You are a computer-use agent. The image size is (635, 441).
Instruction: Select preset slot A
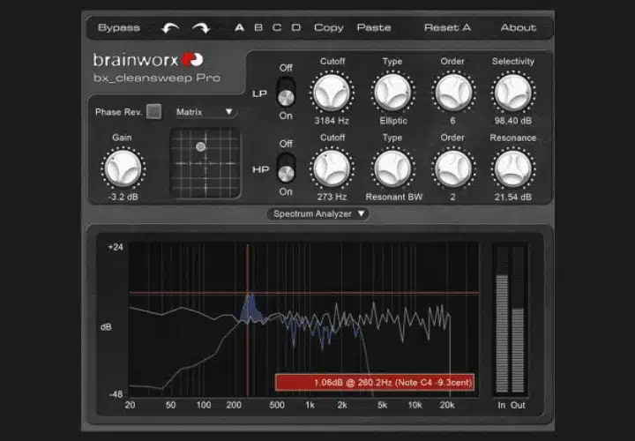tap(239, 27)
